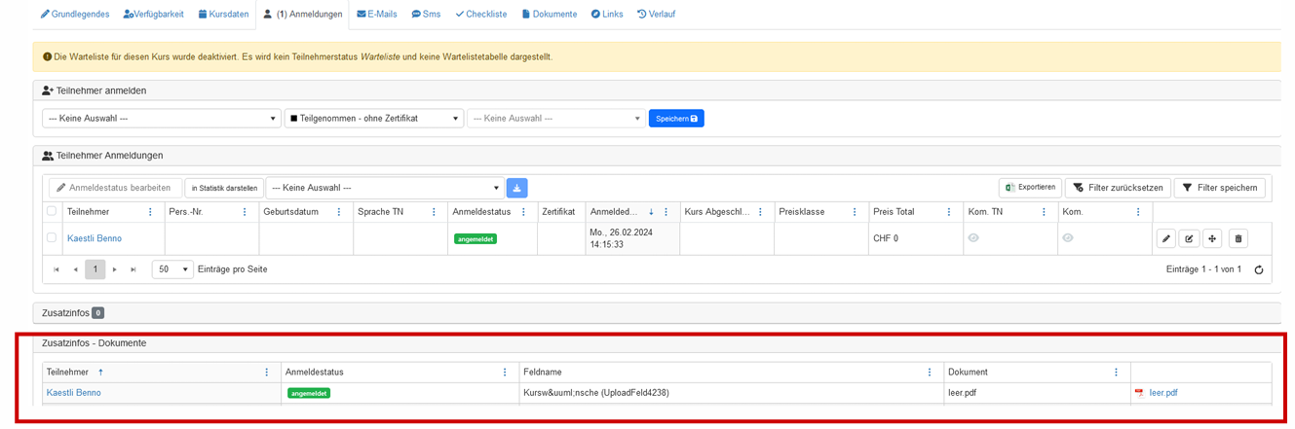This screenshot has height=429, width=1295.
Task: Click the refresh icon next to Einträge count
Action: (1259, 269)
